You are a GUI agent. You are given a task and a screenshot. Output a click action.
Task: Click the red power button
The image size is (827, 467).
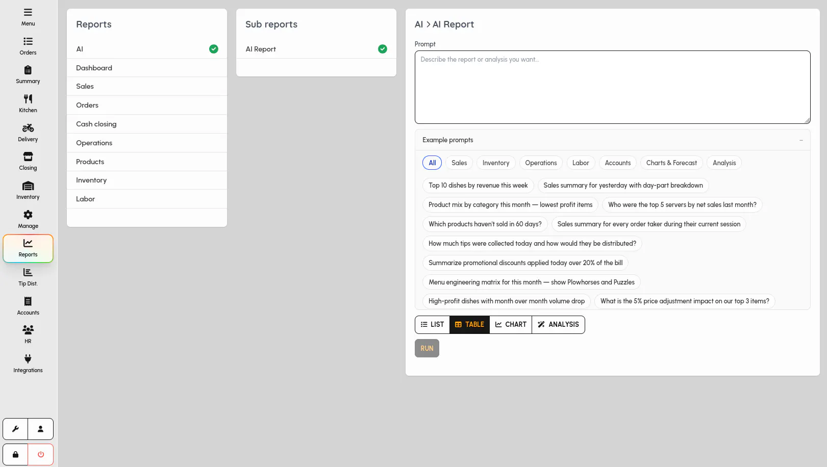(41, 454)
